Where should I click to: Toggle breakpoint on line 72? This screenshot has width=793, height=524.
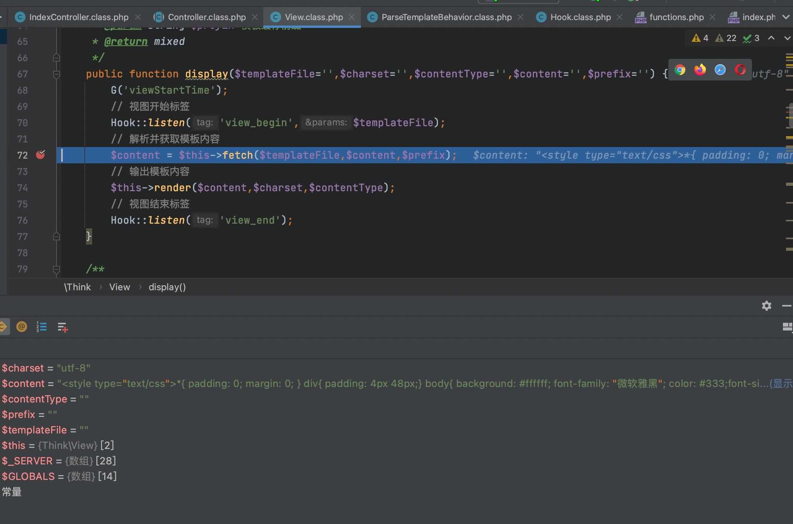tap(40, 155)
